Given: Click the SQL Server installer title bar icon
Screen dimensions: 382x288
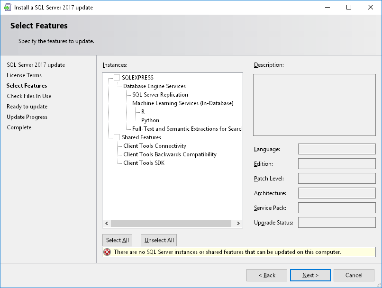Looking at the screenshot, I should (8, 7).
